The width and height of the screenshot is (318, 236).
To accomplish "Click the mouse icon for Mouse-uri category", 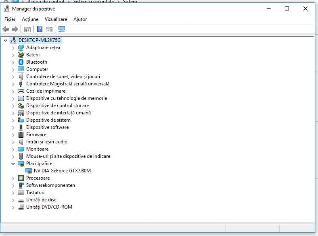I will 21,156.
